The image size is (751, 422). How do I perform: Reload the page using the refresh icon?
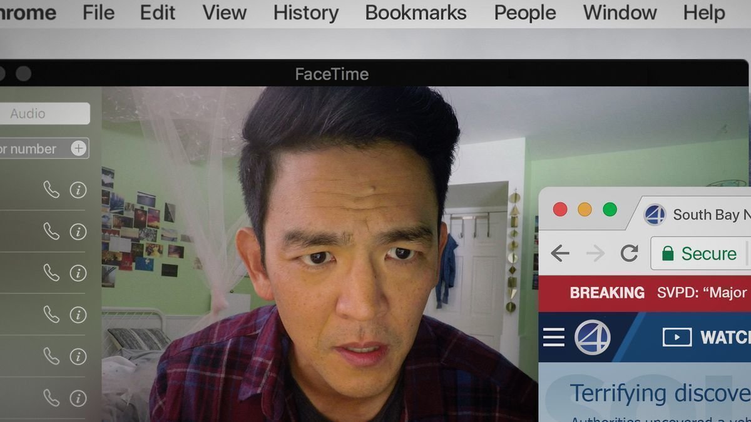[x=629, y=253]
